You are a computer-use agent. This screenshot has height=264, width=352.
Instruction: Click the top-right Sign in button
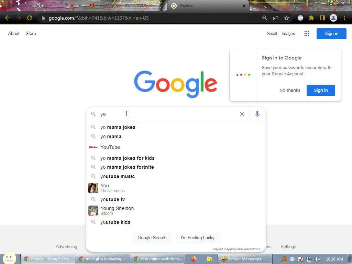(x=331, y=34)
